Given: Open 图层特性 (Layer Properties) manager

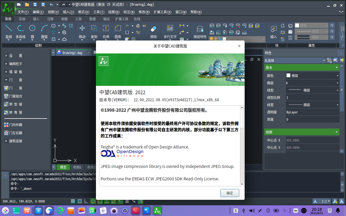Looking at the screenshot, I should tap(200, 32).
